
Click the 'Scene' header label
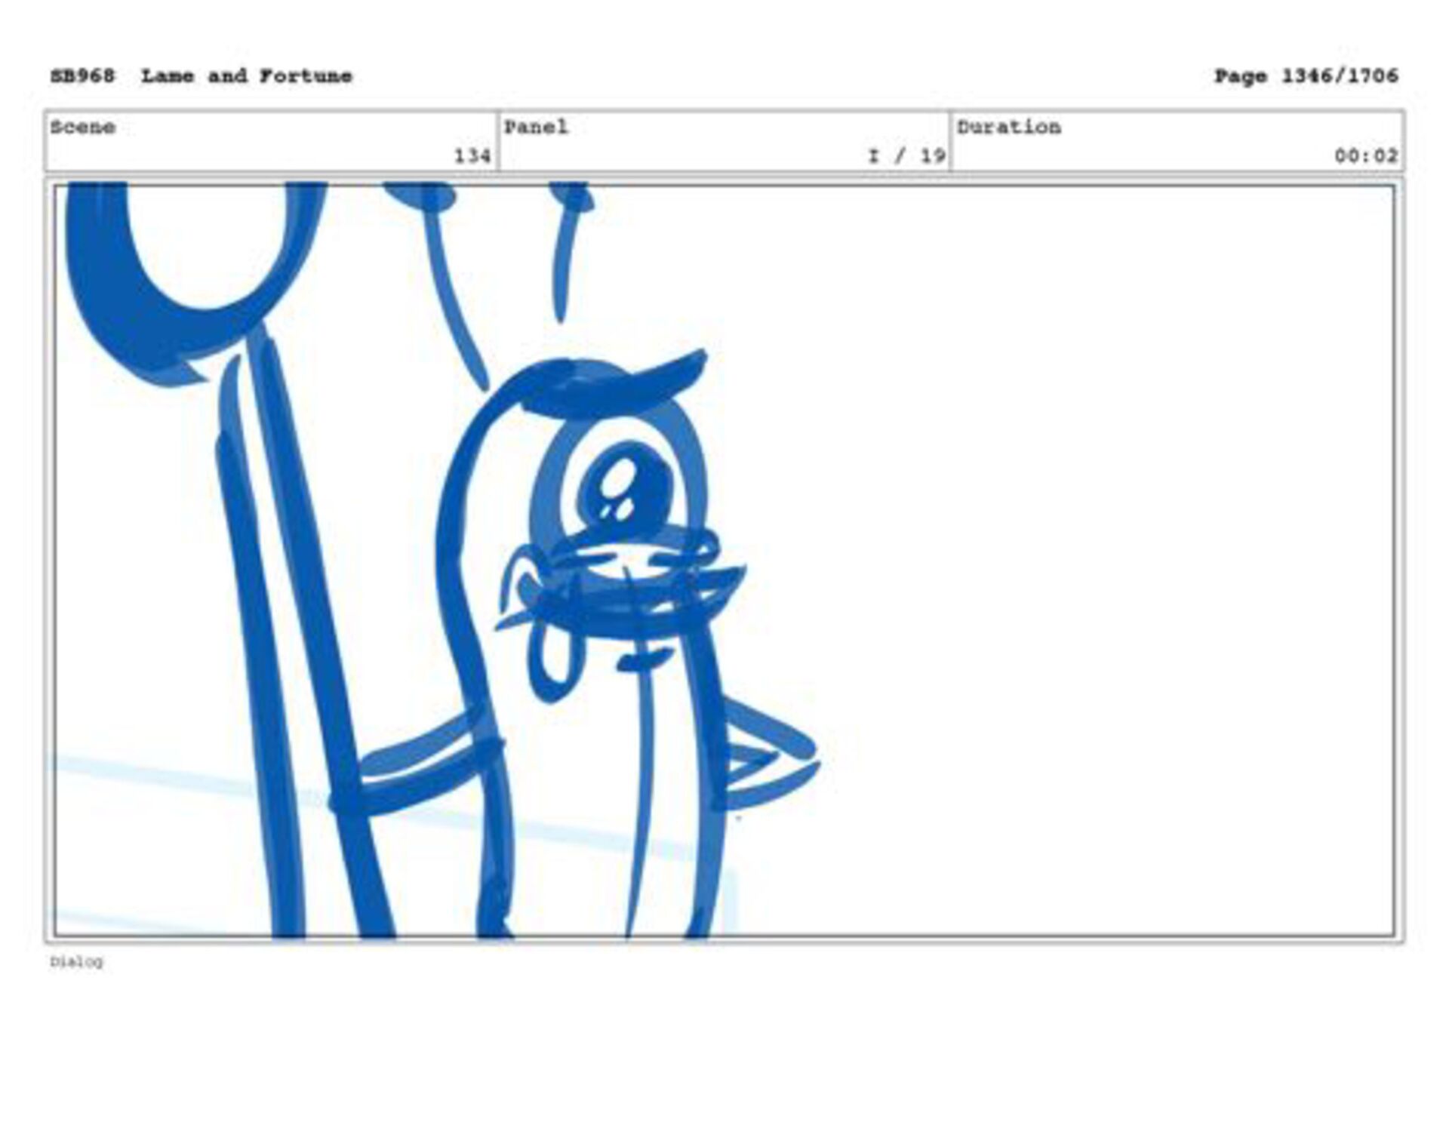point(83,127)
